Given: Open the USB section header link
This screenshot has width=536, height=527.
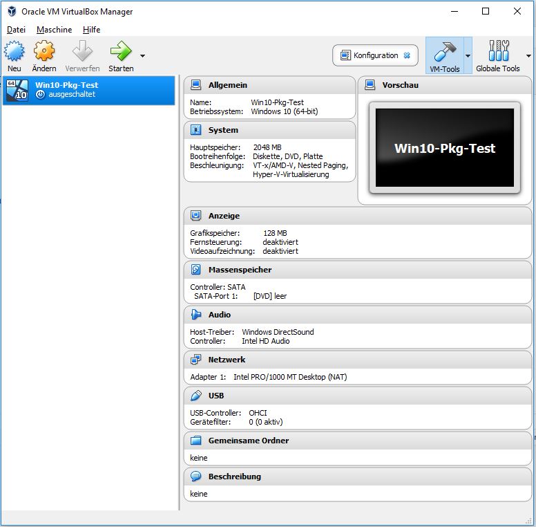Looking at the screenshot, I should [x=216, y=396].
